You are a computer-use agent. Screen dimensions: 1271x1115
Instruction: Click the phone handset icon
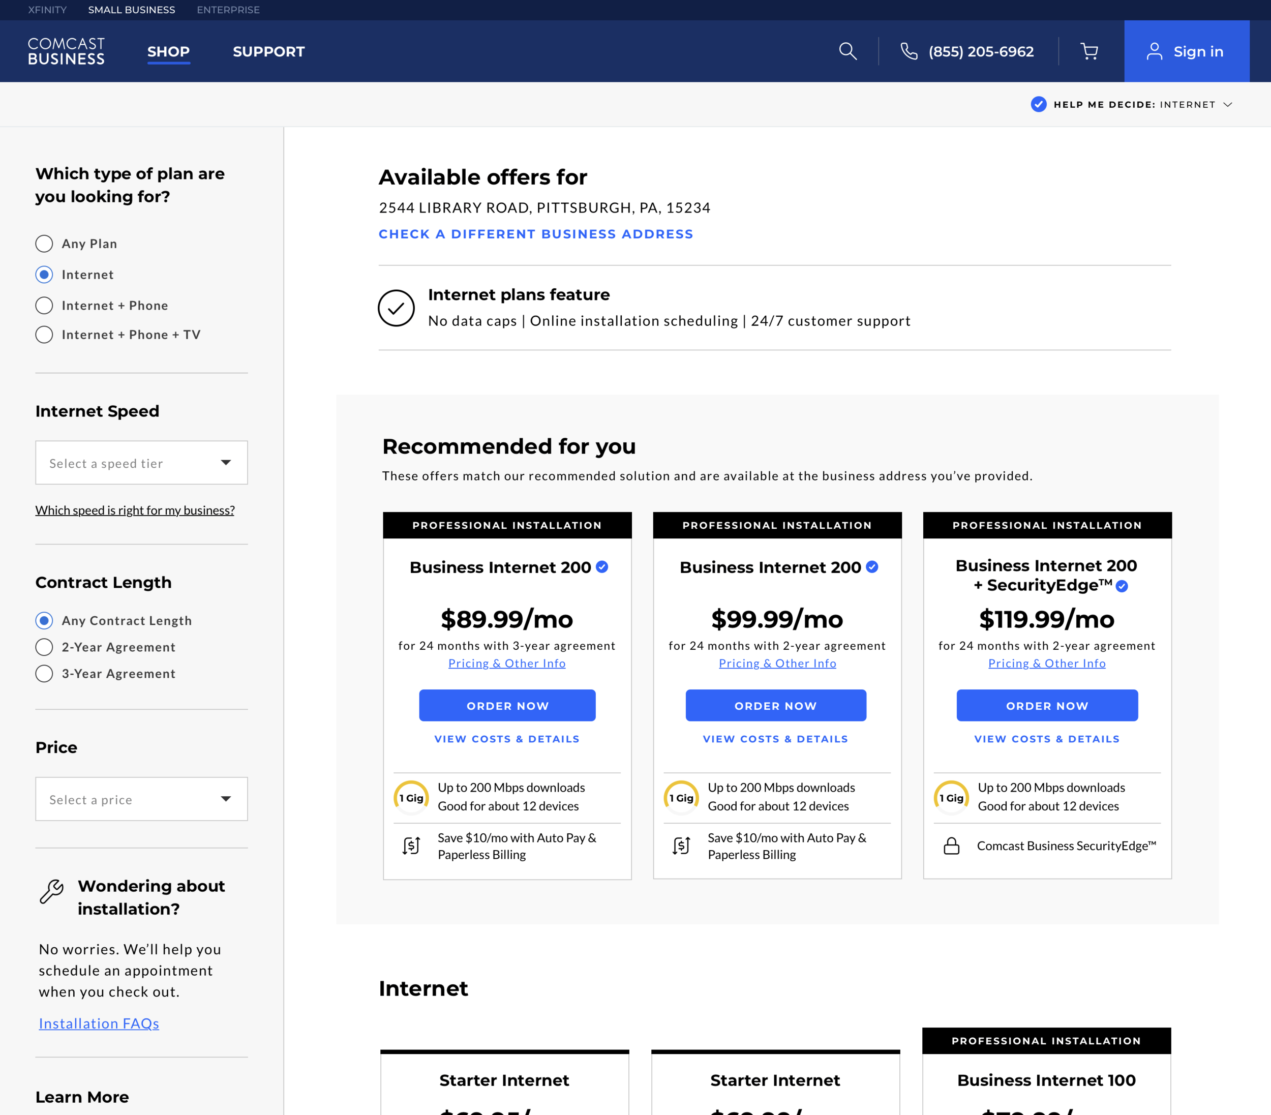tap(909, 52)
